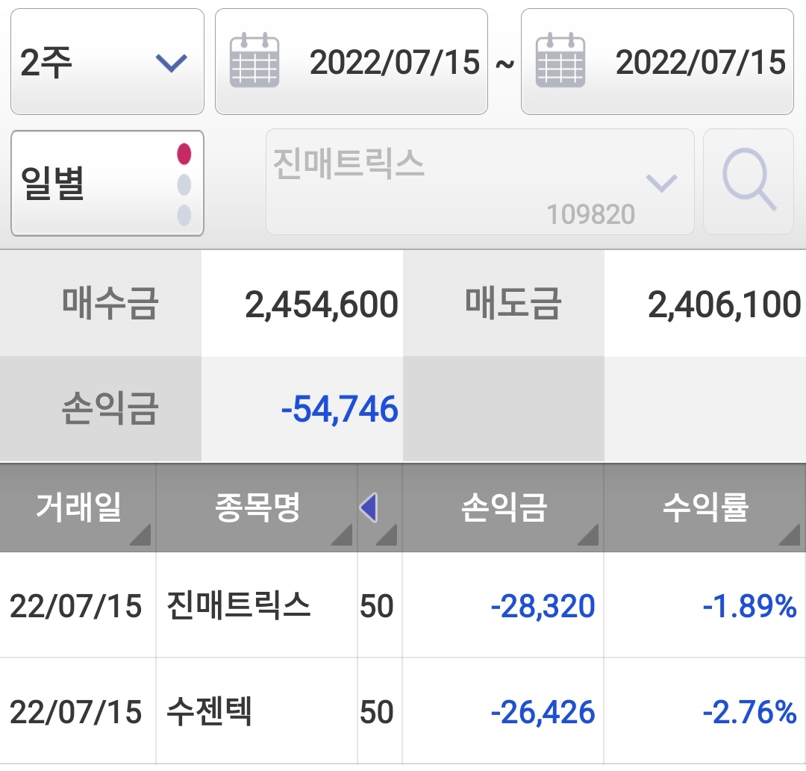Click the stock code 109820
This screenshot has height=771, width=806.
click(x=590, y=214)
